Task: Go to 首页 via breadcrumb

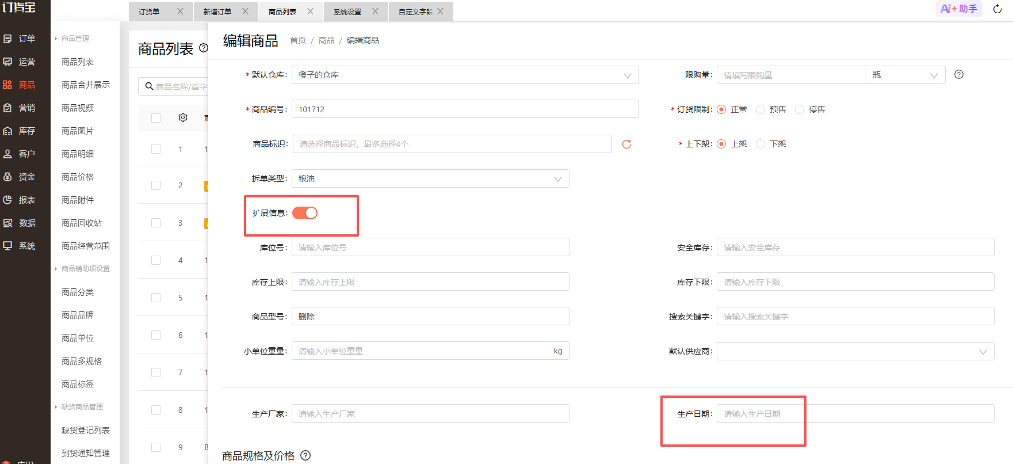Action: [x=298, y=40]
